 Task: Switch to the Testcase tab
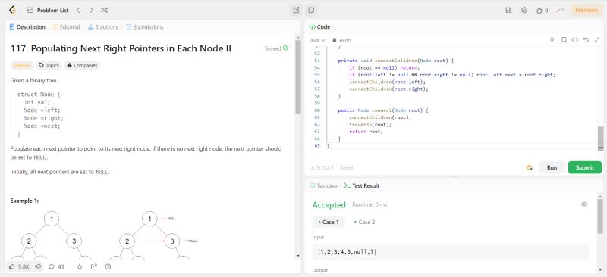point(324,186)
